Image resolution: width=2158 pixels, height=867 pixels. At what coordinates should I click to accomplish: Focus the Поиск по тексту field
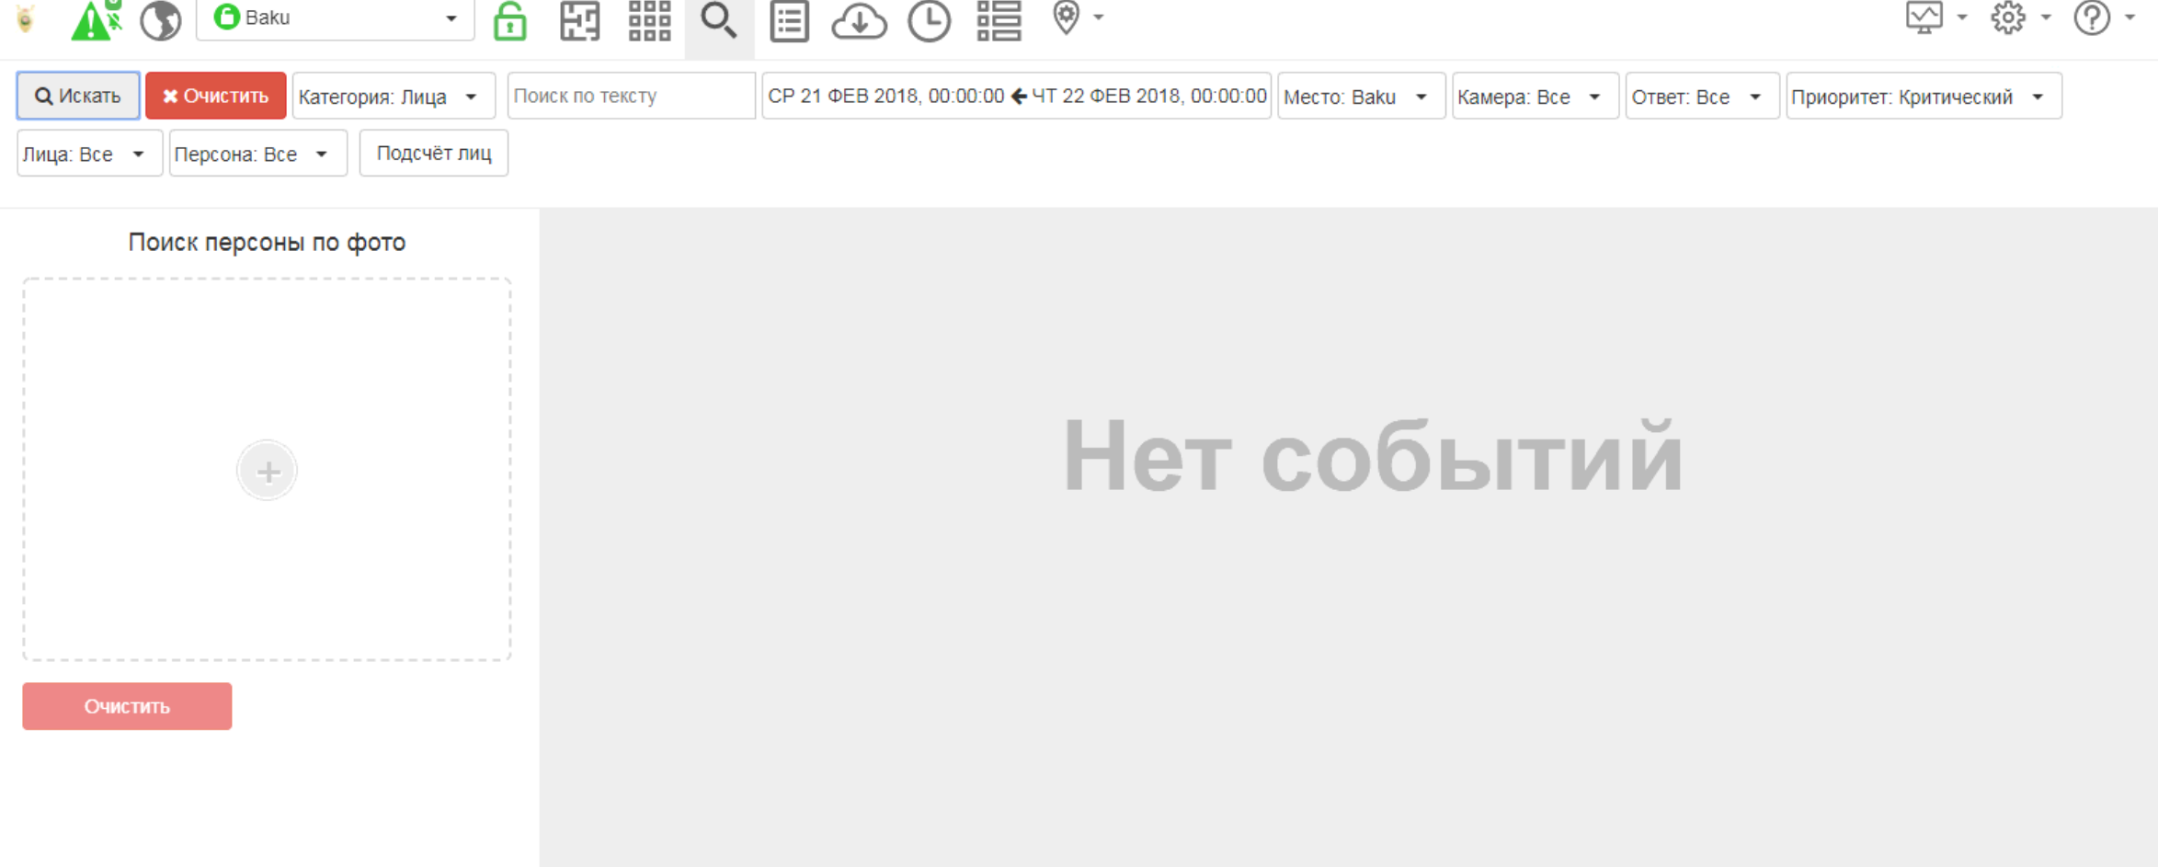(631, 96)
